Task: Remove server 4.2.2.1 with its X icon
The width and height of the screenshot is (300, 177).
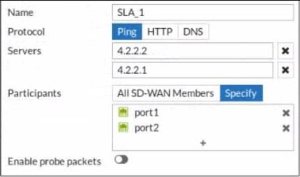Action: [285, 70]
